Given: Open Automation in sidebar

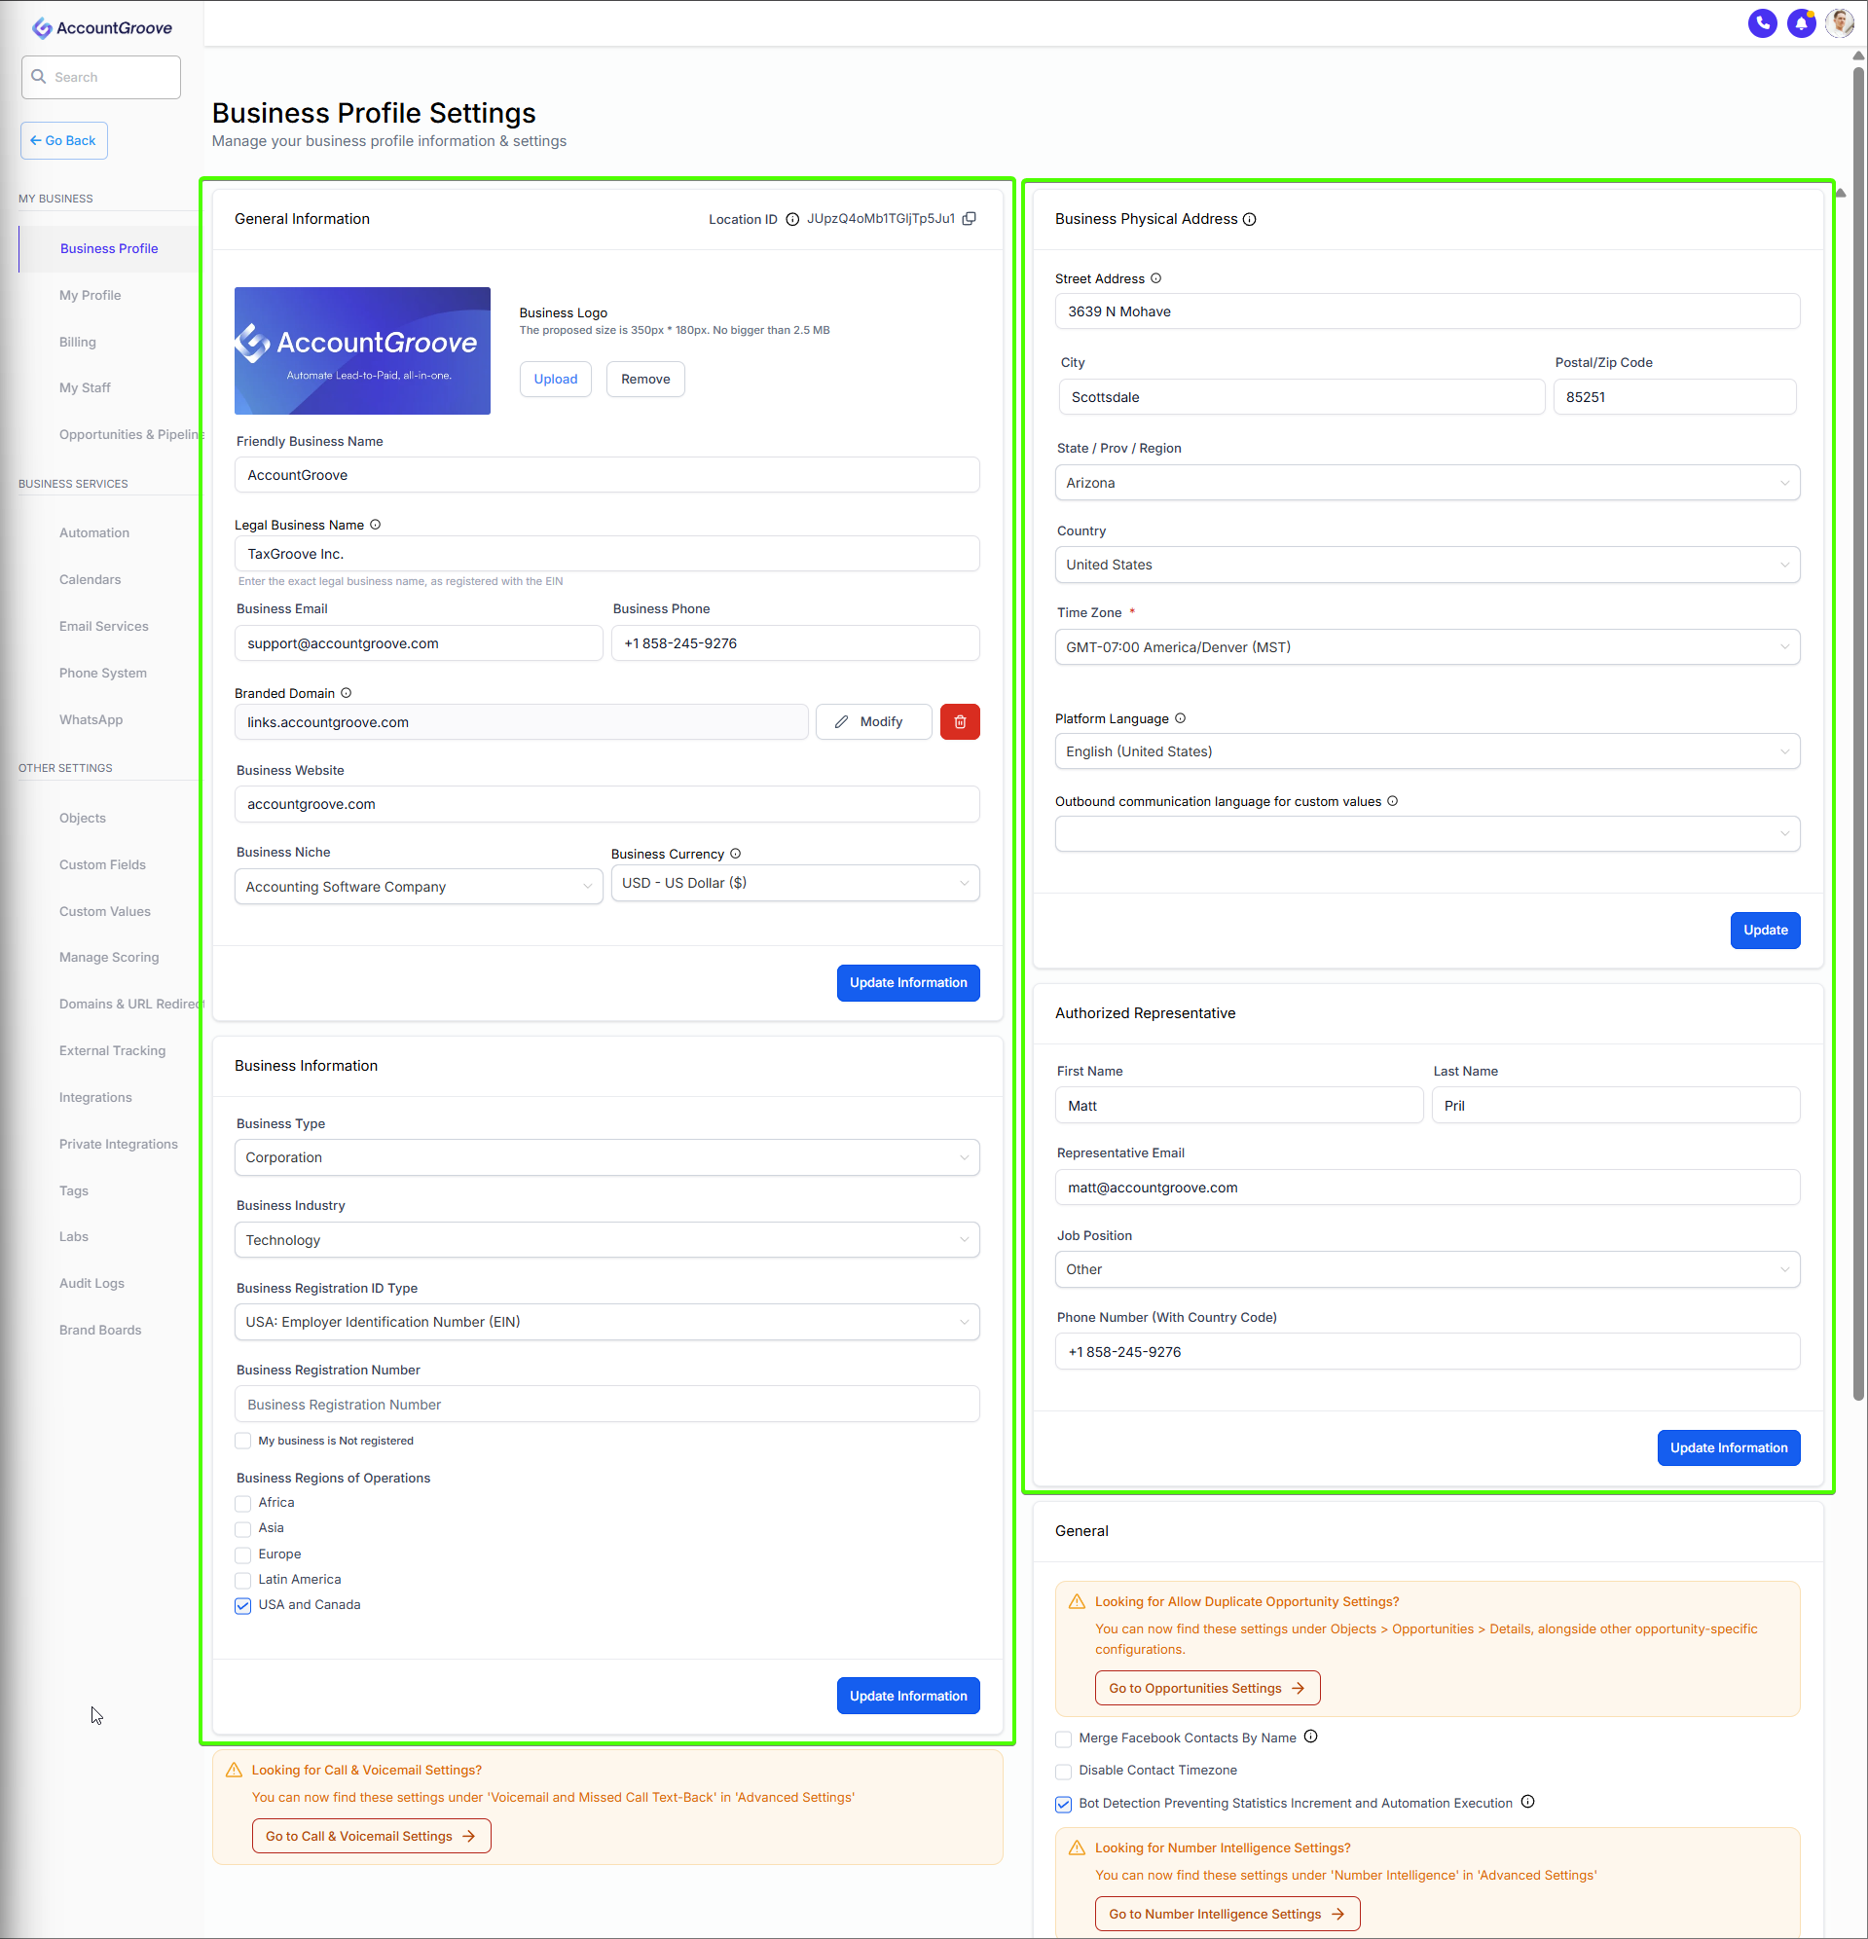Looking at the screenshot, I should [94, 533].
